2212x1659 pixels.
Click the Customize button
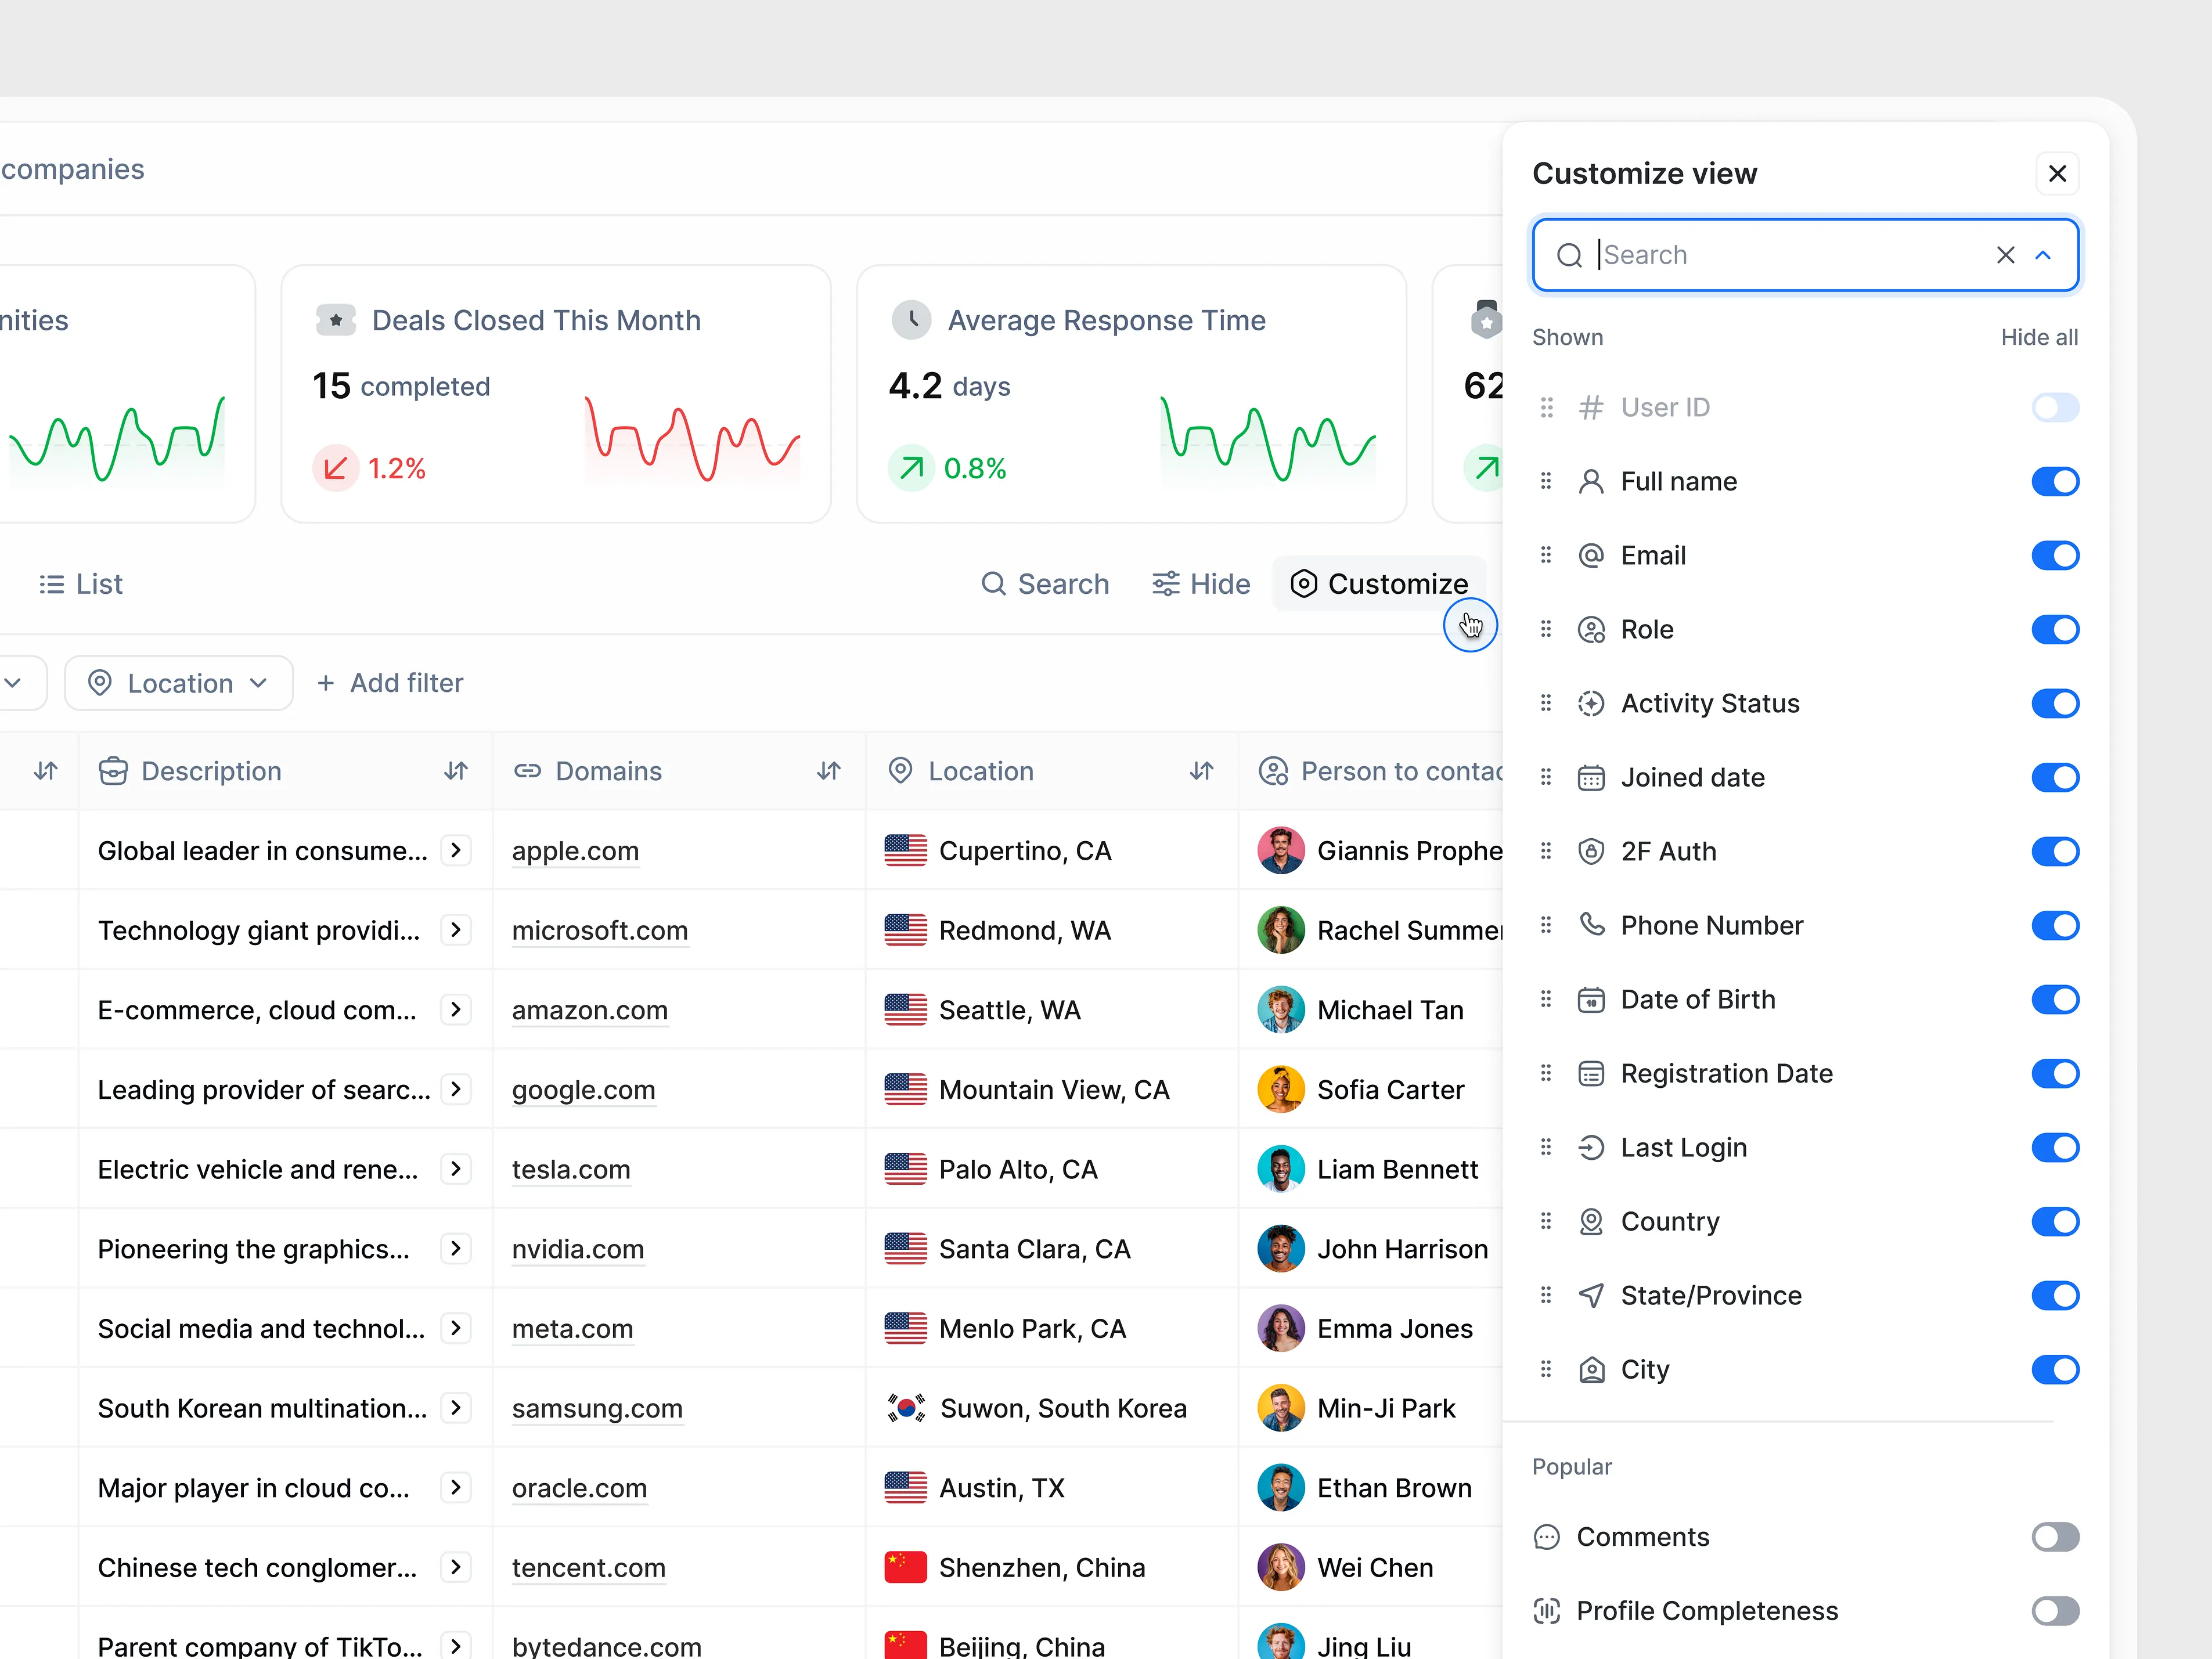[x=1379, y=584]
